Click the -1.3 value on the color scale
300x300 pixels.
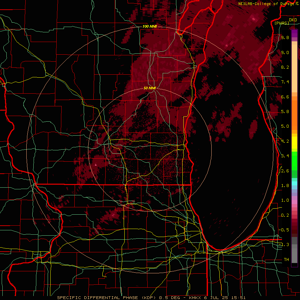(x=284, y=245)
